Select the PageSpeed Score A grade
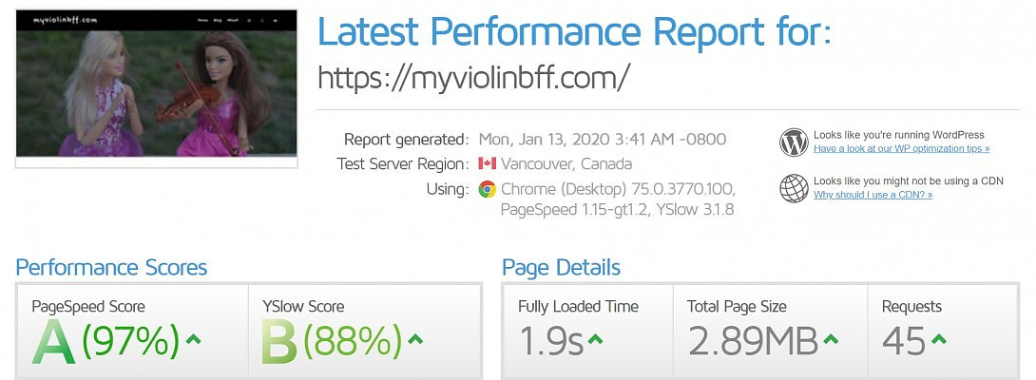The height and width of the screenshot is (380, 1036). pyautogui.click(x=53, y=344)
